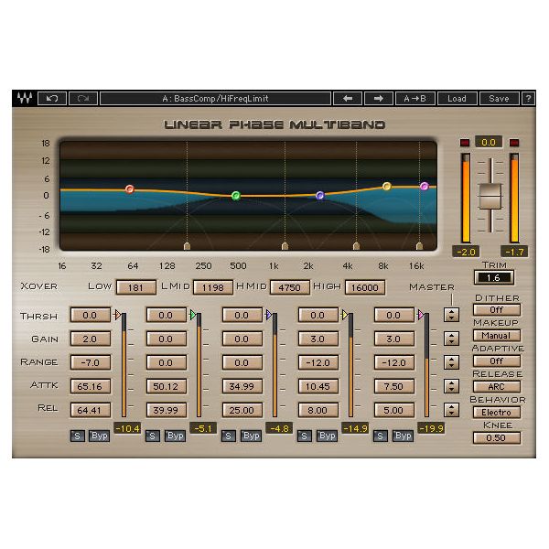The width and height of the screenshot is (549, 549).
Task: Click the redo arrow button
Action: (x=83, y=99)
